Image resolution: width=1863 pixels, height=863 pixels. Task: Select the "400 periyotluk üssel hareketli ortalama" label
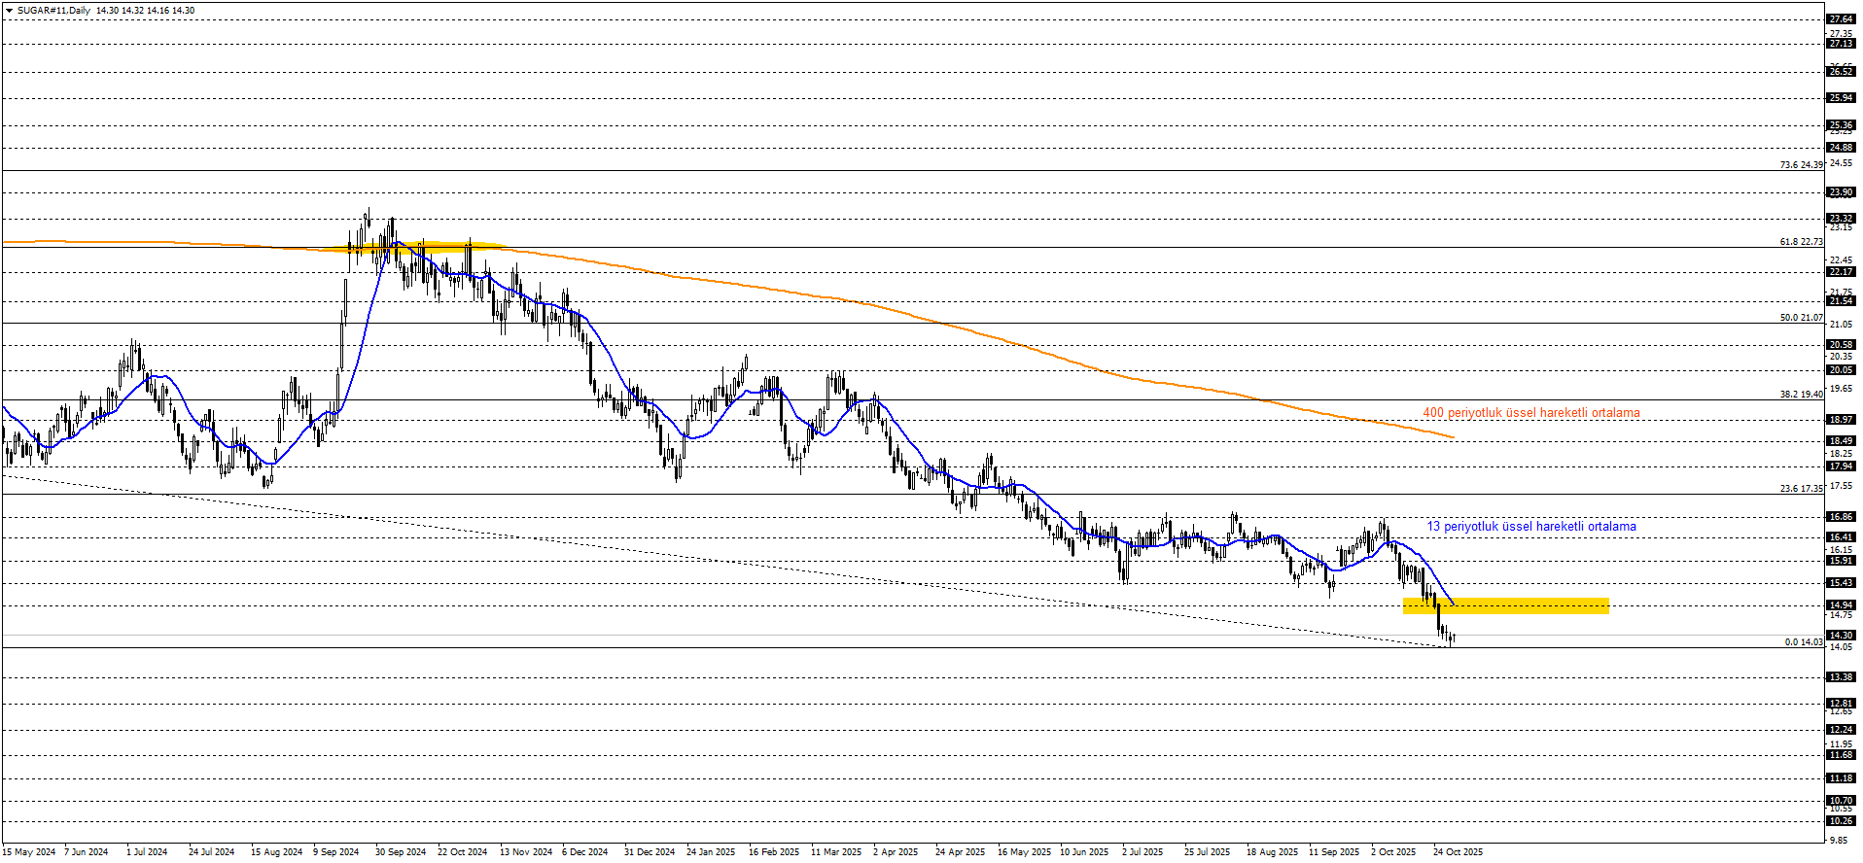click(1530, 413)
